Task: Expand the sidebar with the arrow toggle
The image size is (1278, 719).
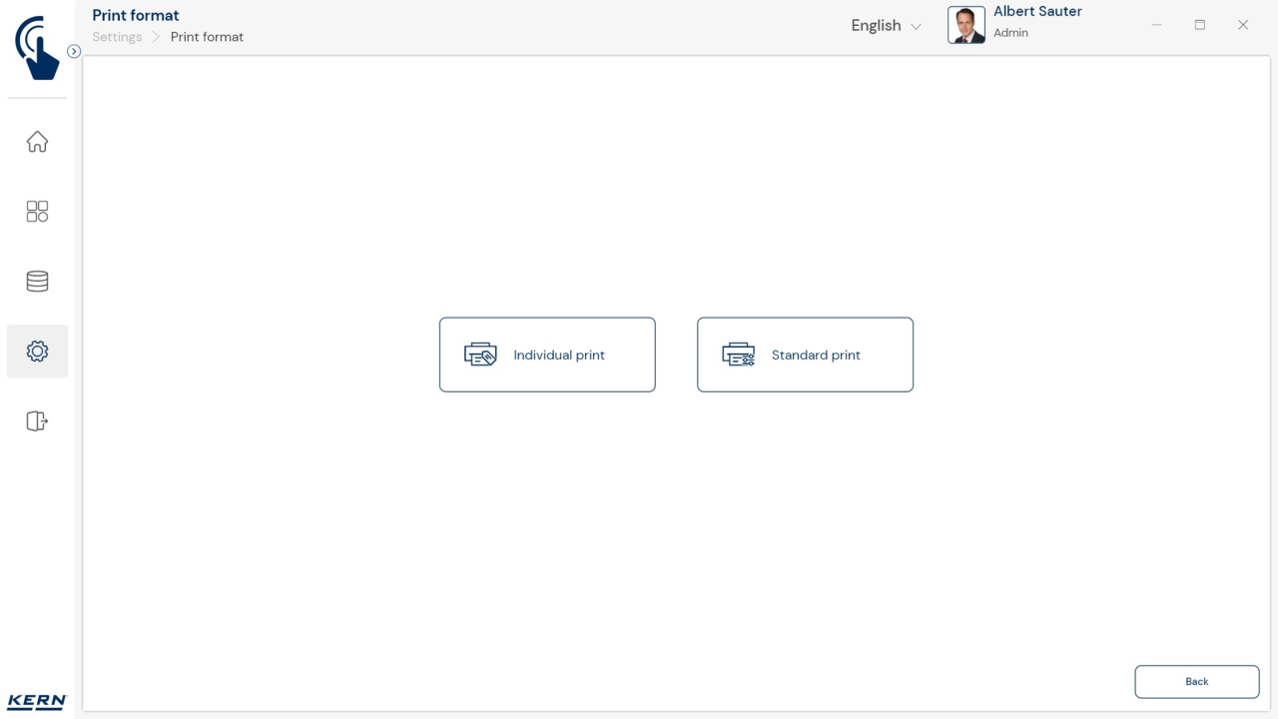Action: [74, 51]
